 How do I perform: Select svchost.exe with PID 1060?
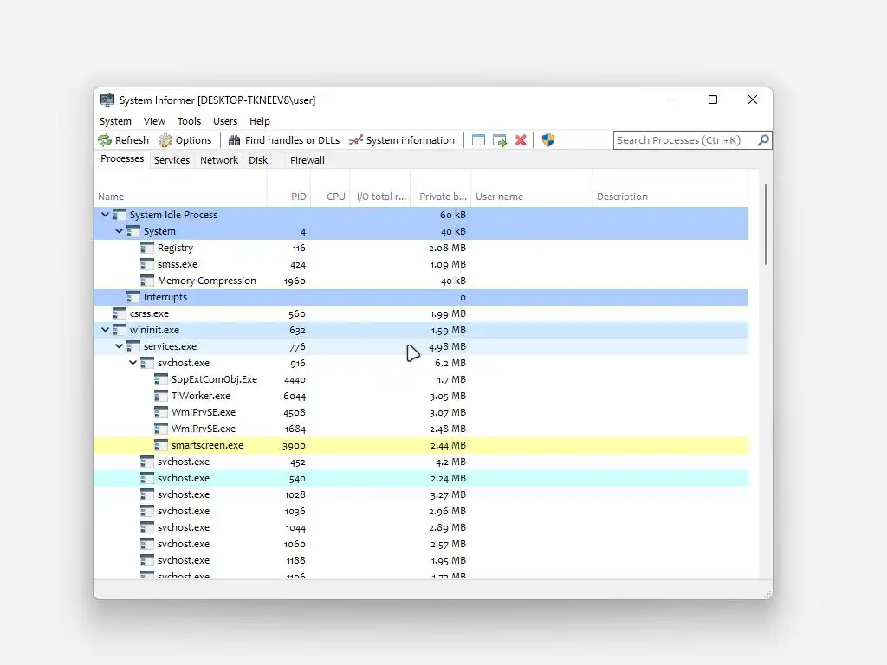pyautogui.click(x=421, y=544)
